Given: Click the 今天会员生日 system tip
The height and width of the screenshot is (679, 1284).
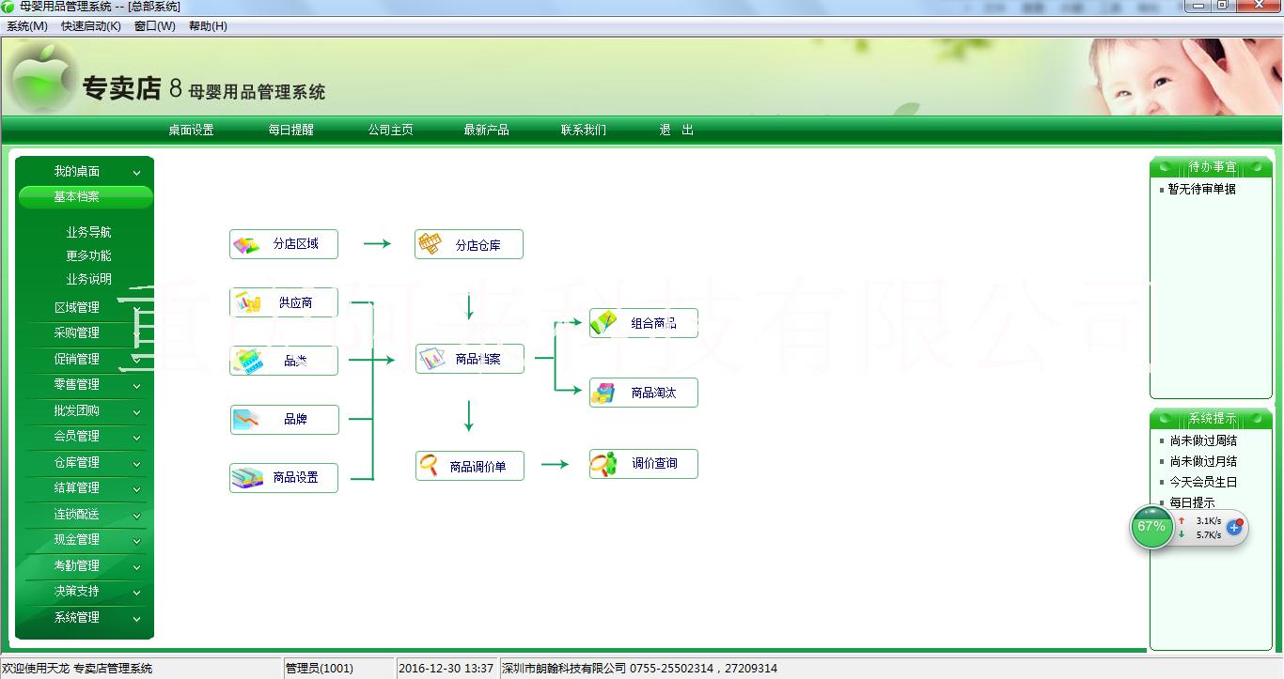Looking at the screenshot, I should pyautogui.click(x=1203, y=482).
